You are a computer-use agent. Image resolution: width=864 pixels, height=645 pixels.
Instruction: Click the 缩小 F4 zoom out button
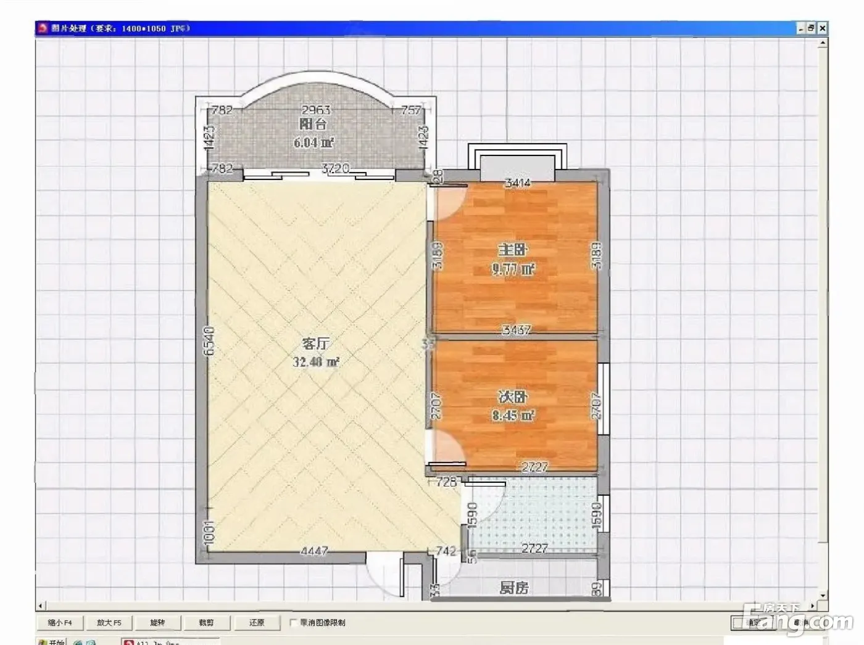[x=60, y=623]
